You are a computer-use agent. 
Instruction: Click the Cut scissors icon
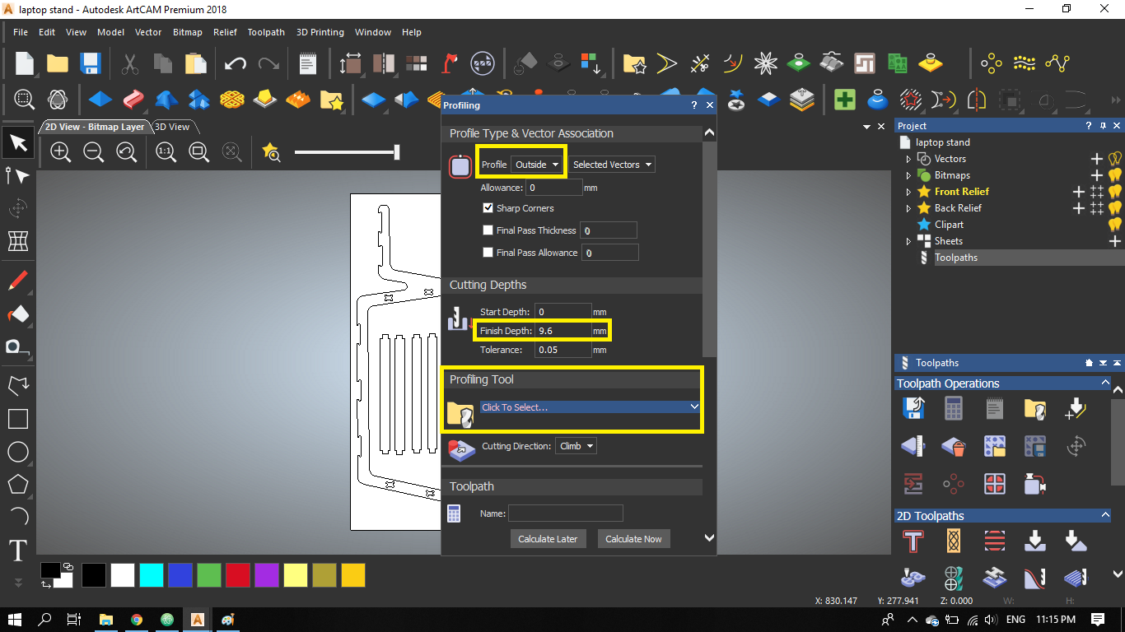pyautogui.click(x=130, y=63)
